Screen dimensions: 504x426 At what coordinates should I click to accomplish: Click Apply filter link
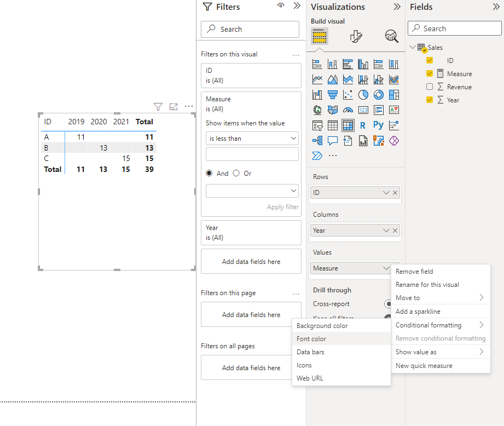pos(283,207)
